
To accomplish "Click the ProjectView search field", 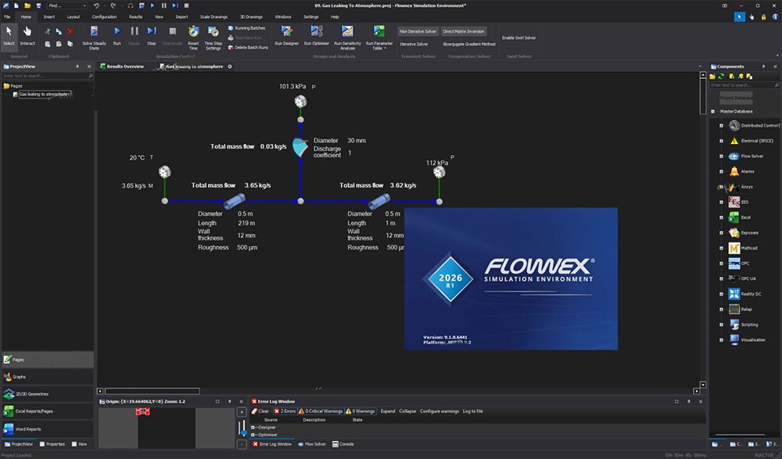I will pyautogui.click(x=48, y=76).
